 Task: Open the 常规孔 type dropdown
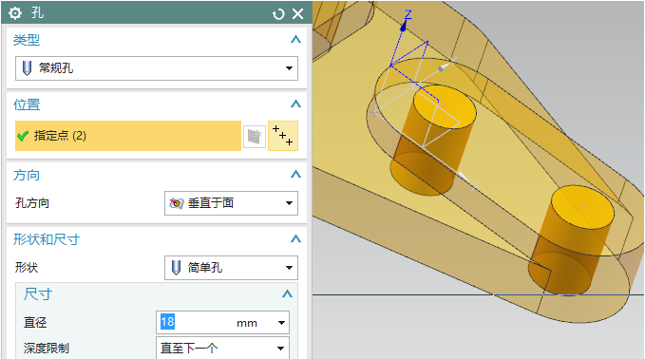coord(157,68)
